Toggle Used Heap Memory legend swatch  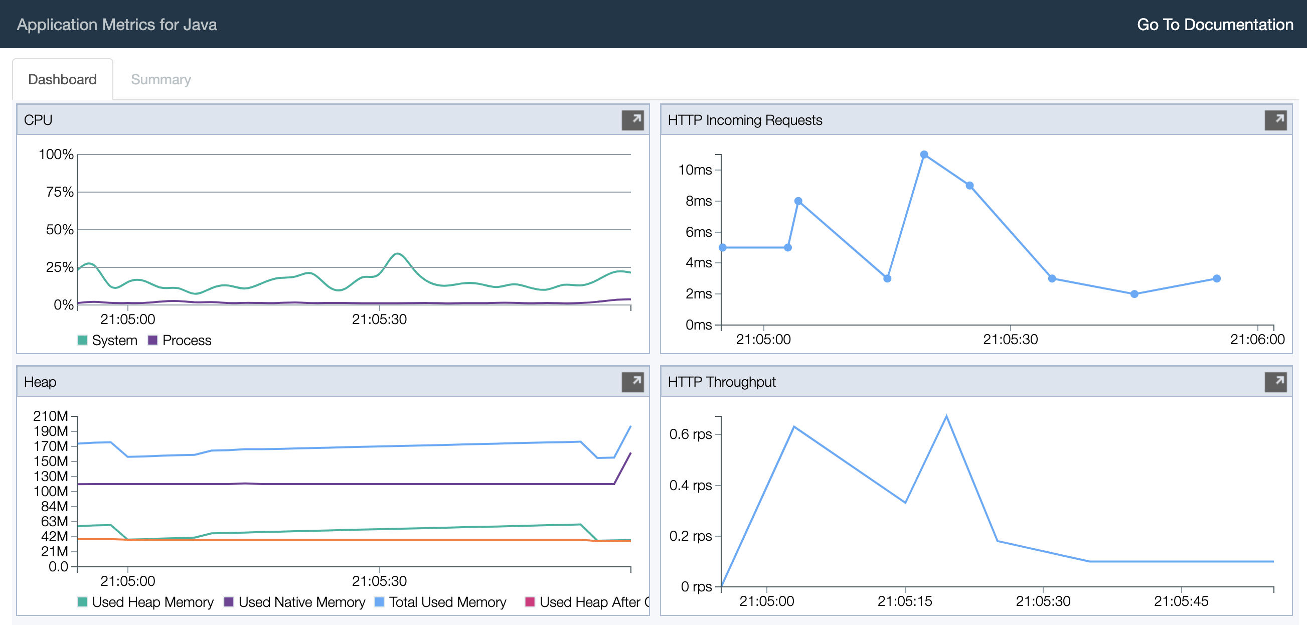tap(82, 601)
